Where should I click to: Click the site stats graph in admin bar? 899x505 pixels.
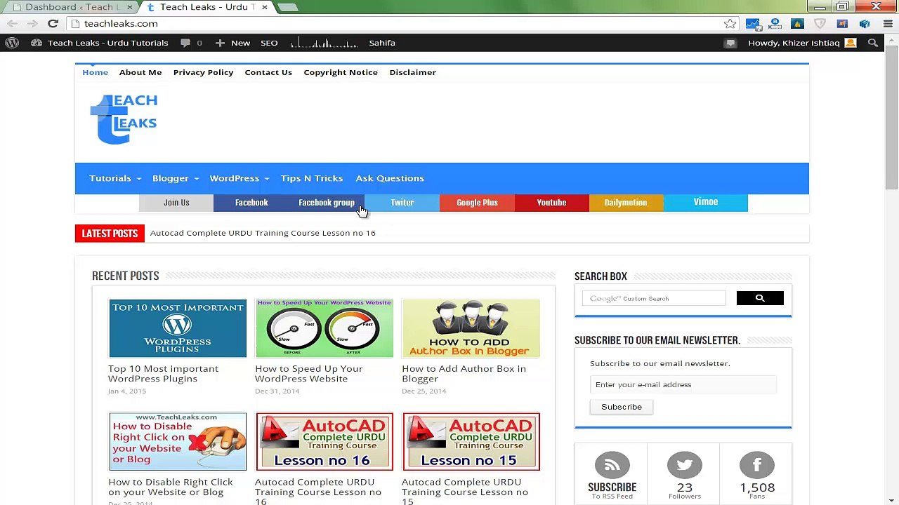pos(324,43)
